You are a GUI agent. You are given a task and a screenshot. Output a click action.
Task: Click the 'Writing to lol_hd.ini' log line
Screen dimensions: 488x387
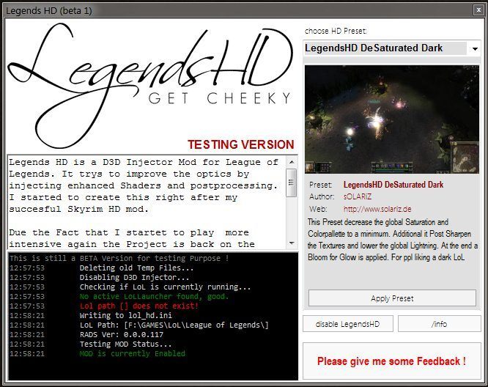click(126, 315)
